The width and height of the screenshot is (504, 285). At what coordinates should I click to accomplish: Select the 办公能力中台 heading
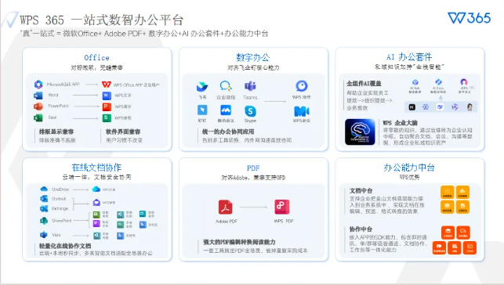409,168
